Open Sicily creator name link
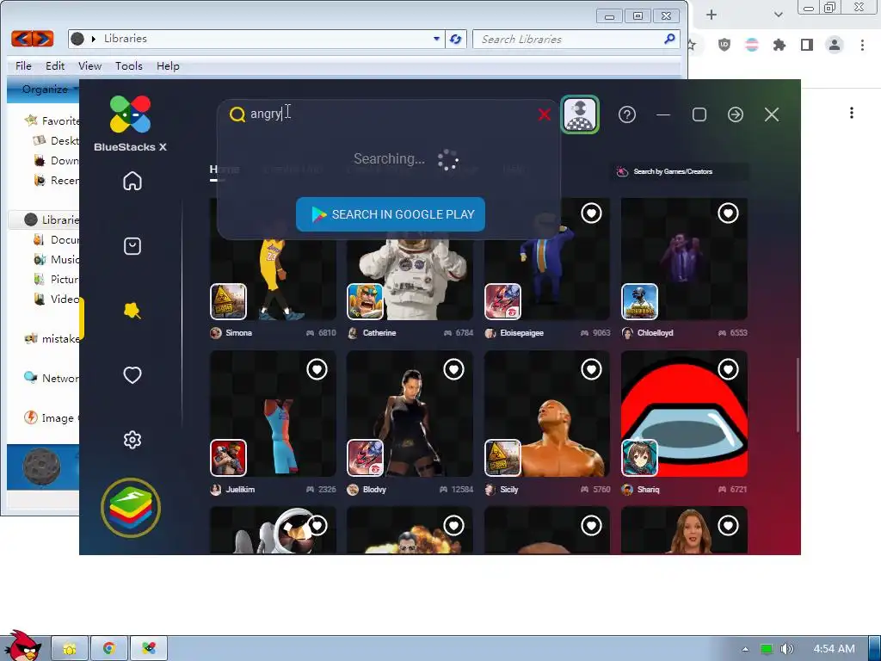Screen dimensions: 881x661 [x=509, y=490]
